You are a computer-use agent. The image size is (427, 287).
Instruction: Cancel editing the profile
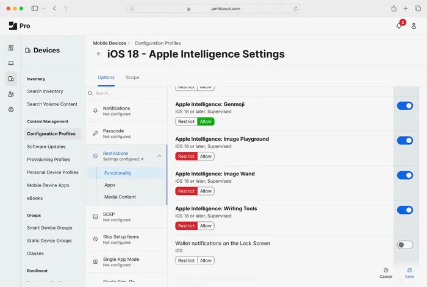(x=386, y=273)
